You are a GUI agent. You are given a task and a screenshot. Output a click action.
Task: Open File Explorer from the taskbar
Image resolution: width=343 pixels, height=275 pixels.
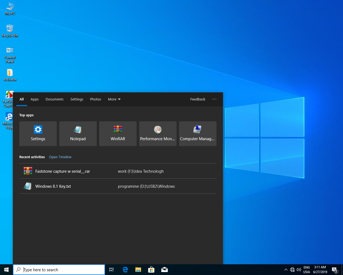tap(138, 270)
